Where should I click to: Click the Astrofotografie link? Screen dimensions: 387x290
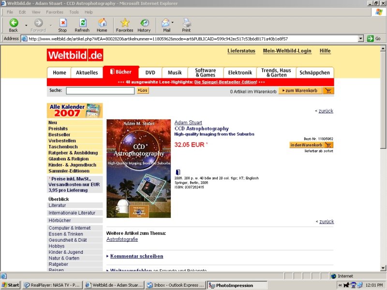point(122,239)
